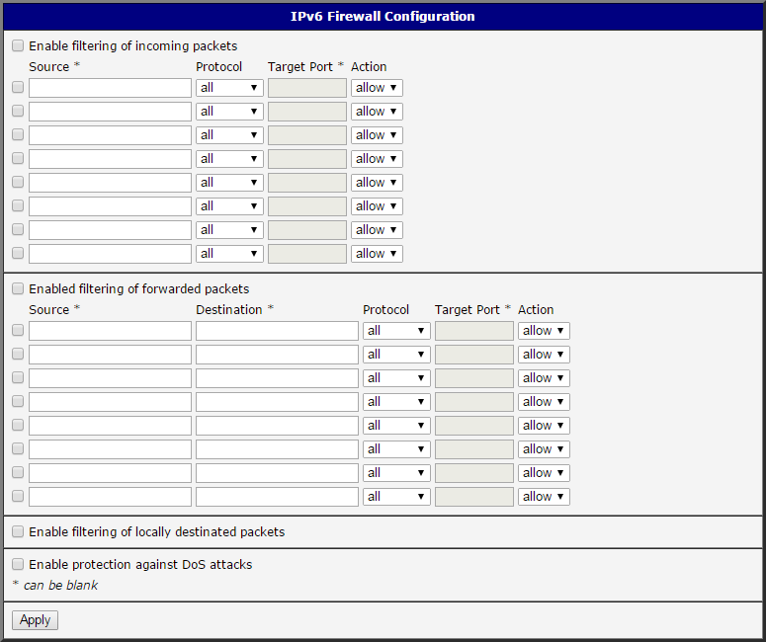The image size is (766, 642).
Task: Click Source field in first forwarded rule
Action: tap(110, 331)
